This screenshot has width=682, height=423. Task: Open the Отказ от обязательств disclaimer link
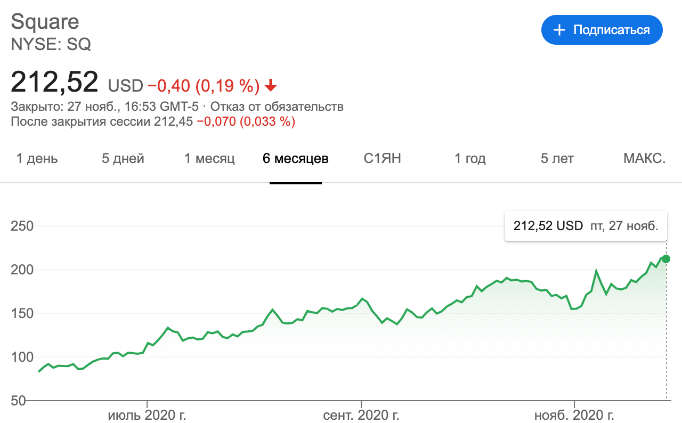[x=279, y=107]
